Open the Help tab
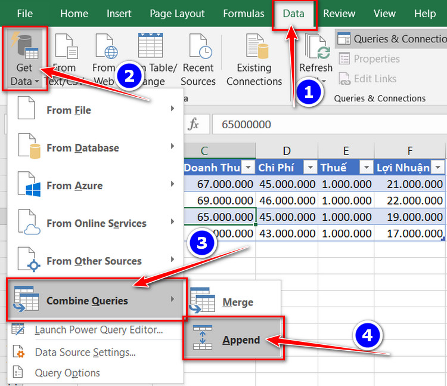 [x=425, y=13]
